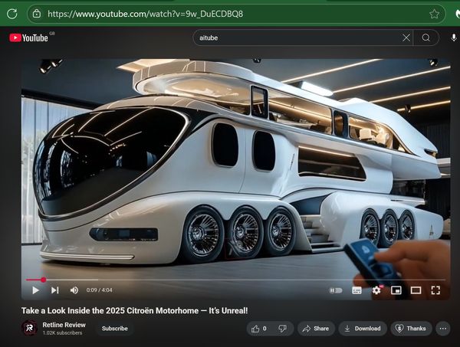The width and height of the screenshot is (460, 347).
Task: Open player settings gear
Action: (x=376, y=290)
